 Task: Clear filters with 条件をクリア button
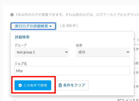coord(72,85)
